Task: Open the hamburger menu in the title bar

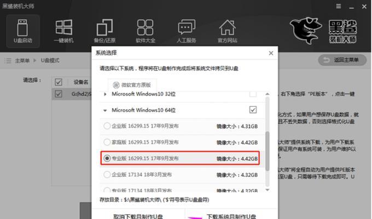Action: [339, 6]
